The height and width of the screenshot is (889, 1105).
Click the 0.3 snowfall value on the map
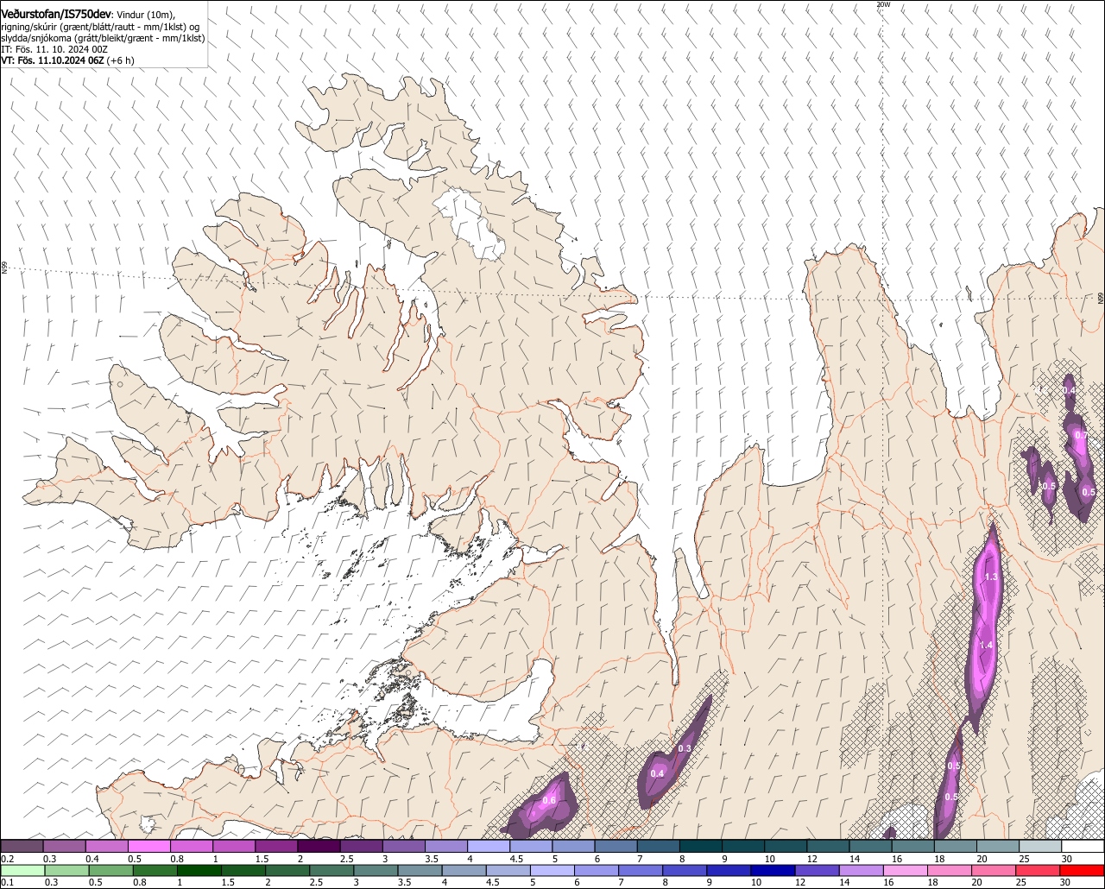[x=685, y=748]
